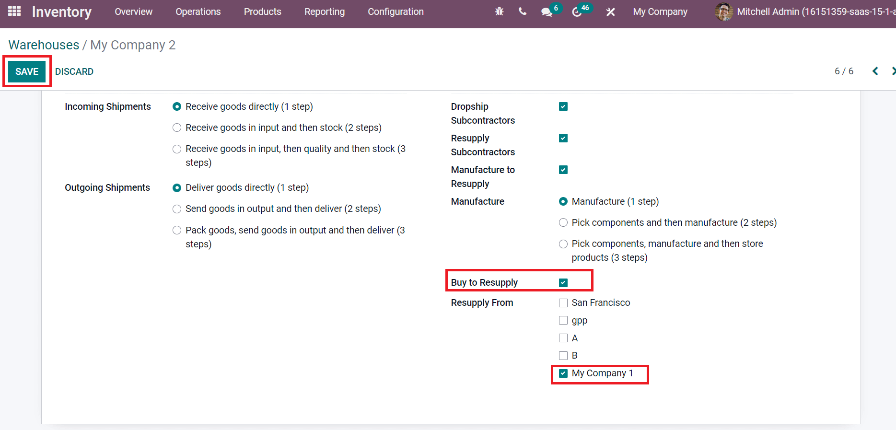The height and width of the screenshot is (430, 896).
Task: Click Mitchell Admin user avatar
Action: tap(723, 12)
